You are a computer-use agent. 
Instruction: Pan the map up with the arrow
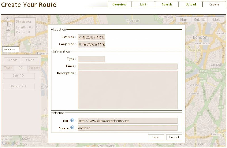click(8, 19)
